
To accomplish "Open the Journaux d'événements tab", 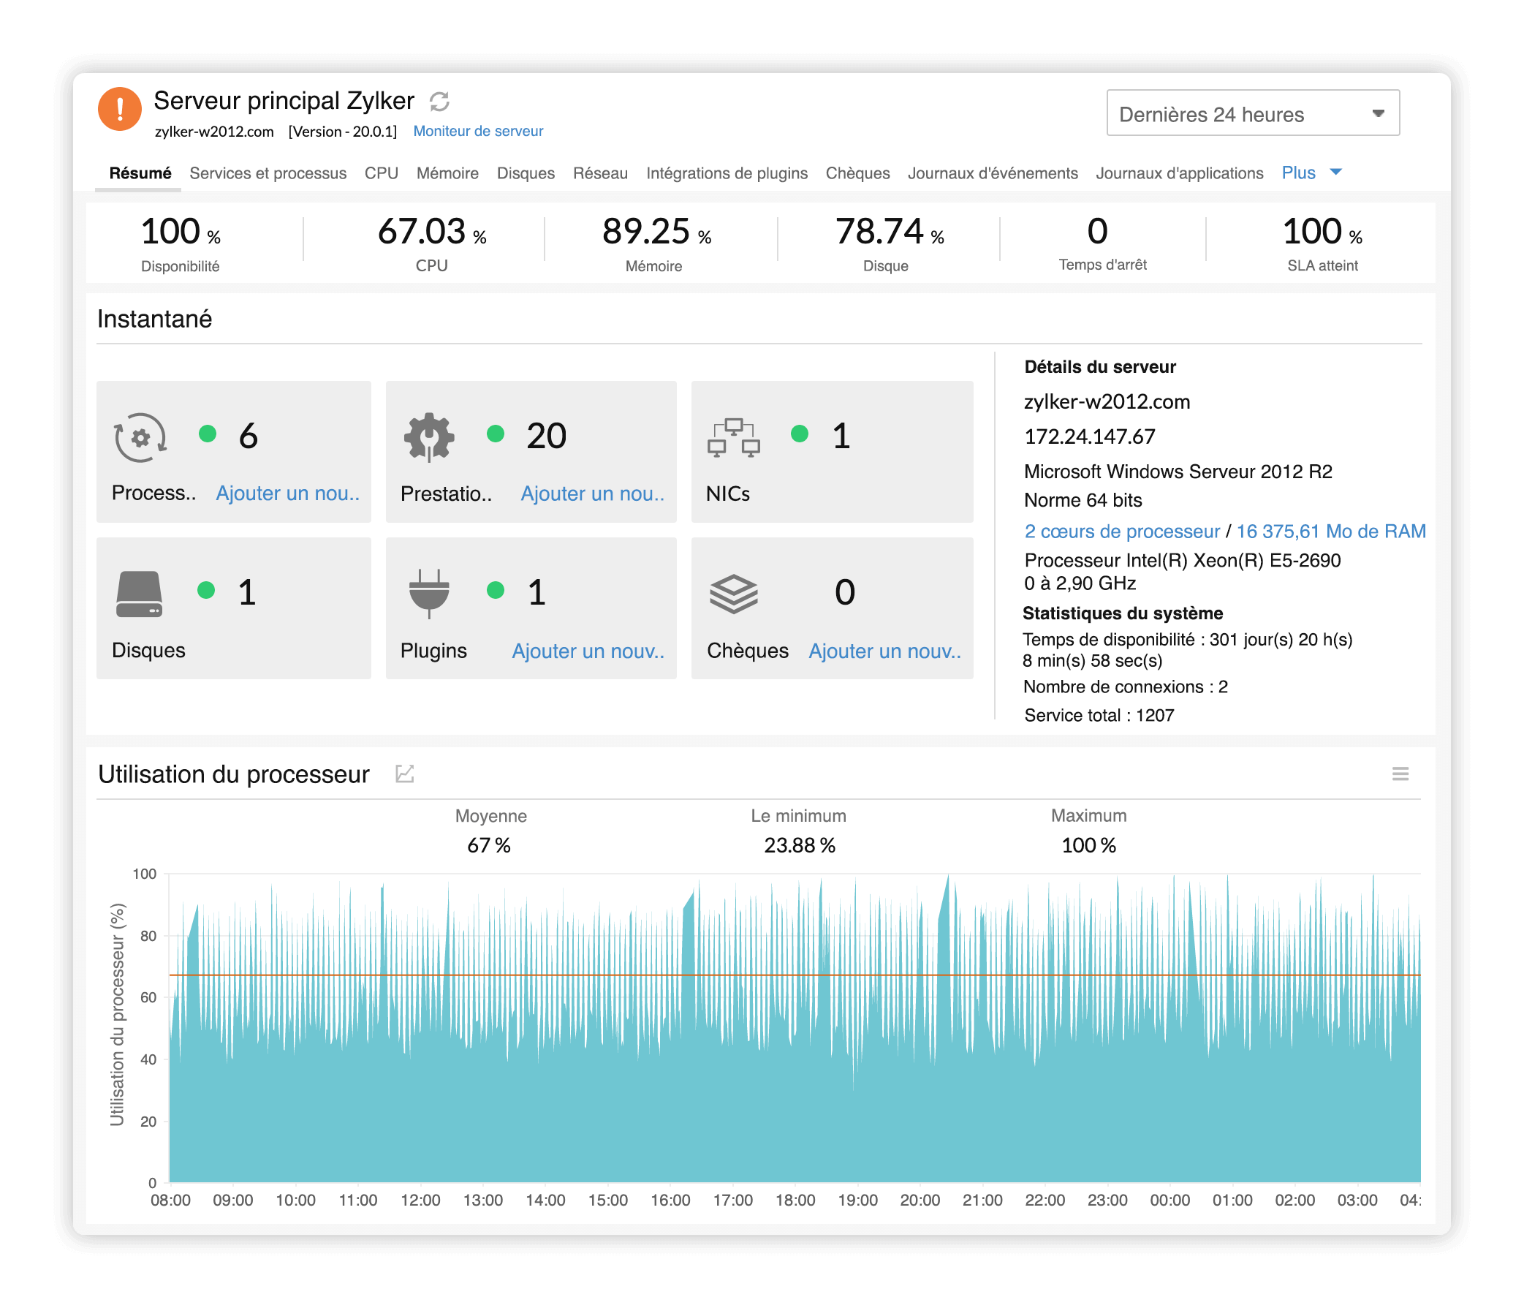I will (x=993, y=172).
